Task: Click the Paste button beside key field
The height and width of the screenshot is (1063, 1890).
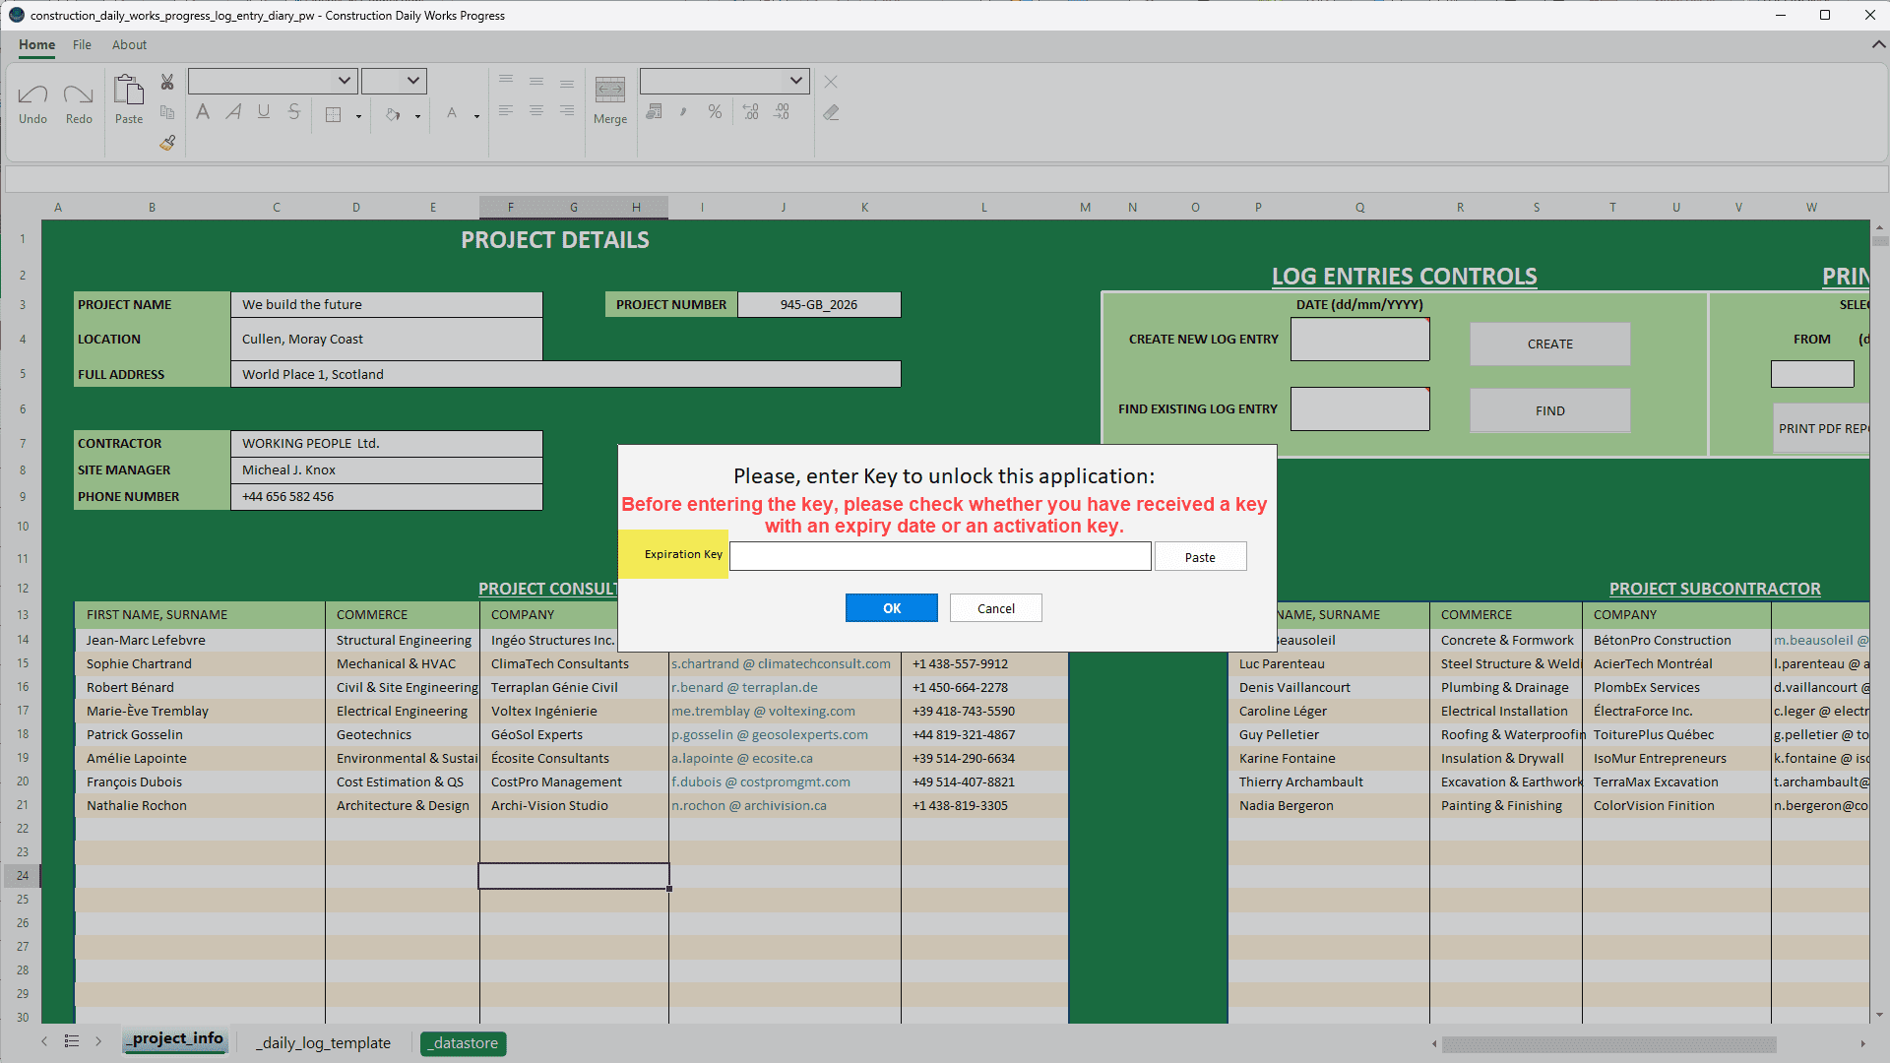Action: pos(1200,557)
